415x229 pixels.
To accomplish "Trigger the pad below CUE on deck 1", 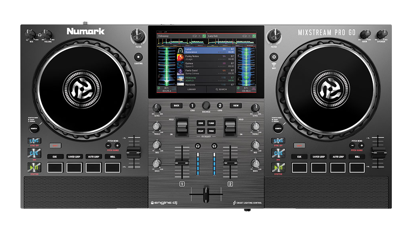I will (55, 167).
